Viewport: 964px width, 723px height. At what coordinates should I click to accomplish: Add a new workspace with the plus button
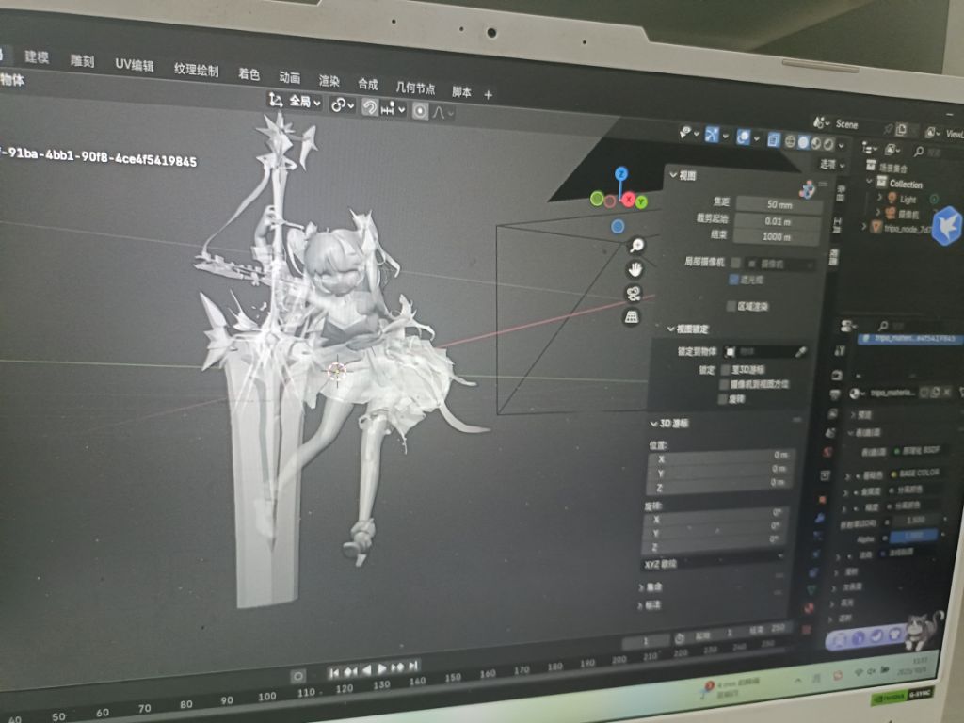point(489,95)
